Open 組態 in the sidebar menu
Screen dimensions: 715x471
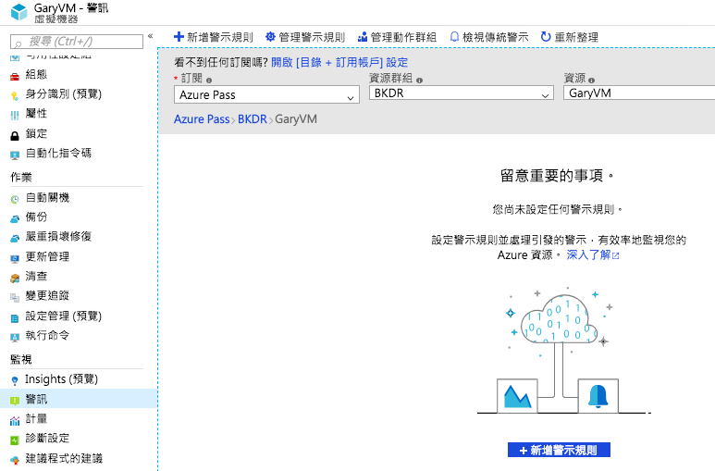36,74
